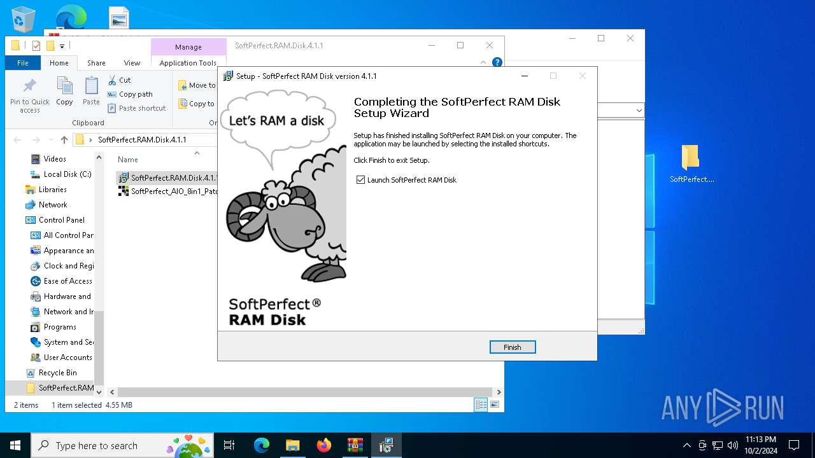This screenshot has width=815, height=458.
Task: Open the File tab in Explorer
Action: point(23,63)
